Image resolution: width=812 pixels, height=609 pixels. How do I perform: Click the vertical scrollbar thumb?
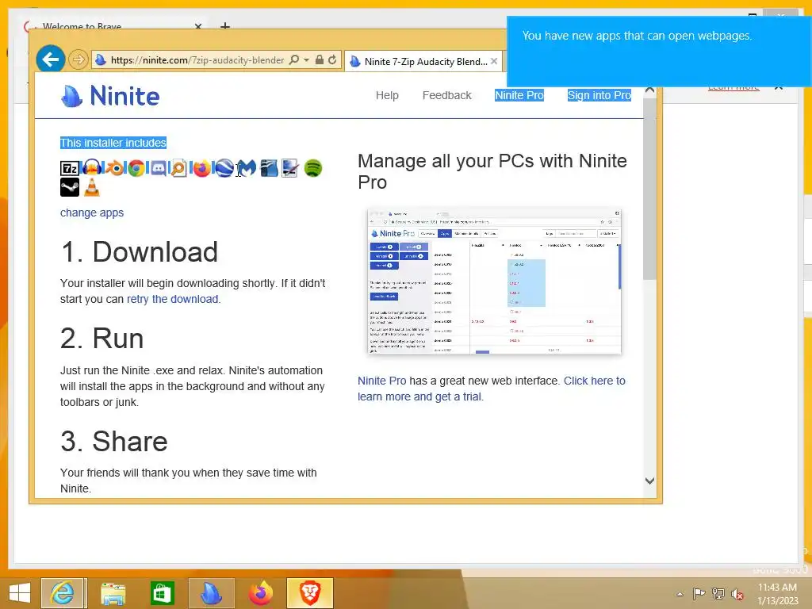650,189
